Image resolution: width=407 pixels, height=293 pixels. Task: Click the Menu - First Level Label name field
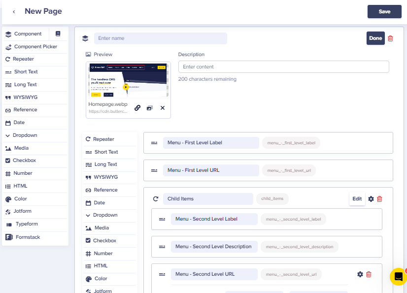coord(211,143)
